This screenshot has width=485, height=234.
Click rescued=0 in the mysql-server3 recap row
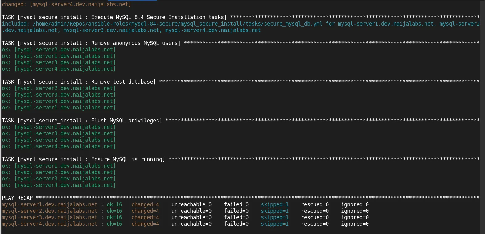[315, 217]
